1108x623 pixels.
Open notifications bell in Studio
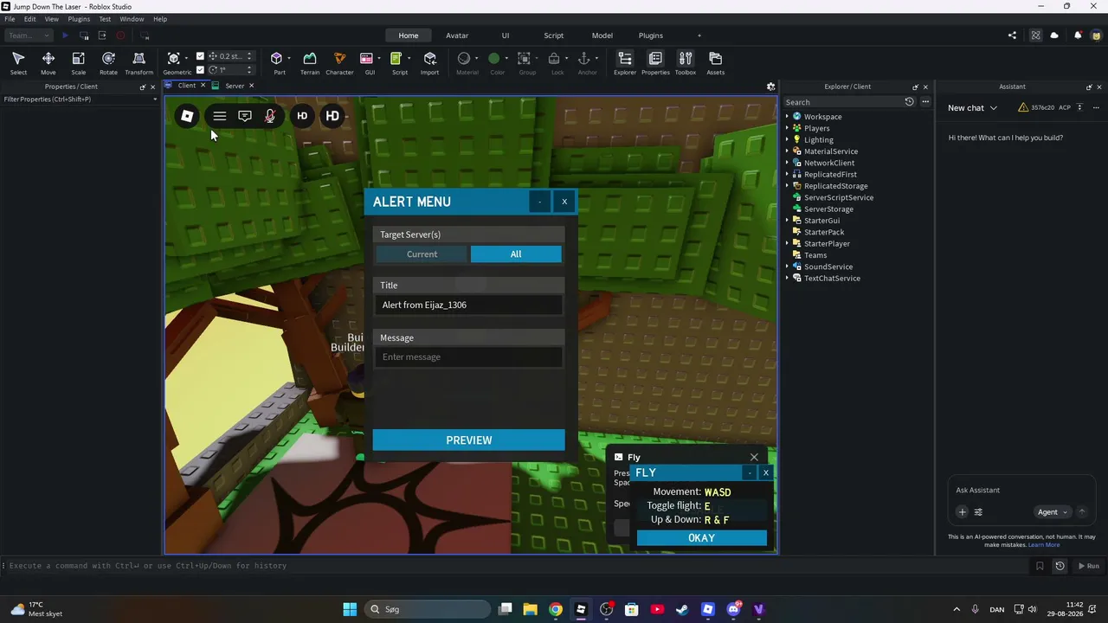point(1078,35)
